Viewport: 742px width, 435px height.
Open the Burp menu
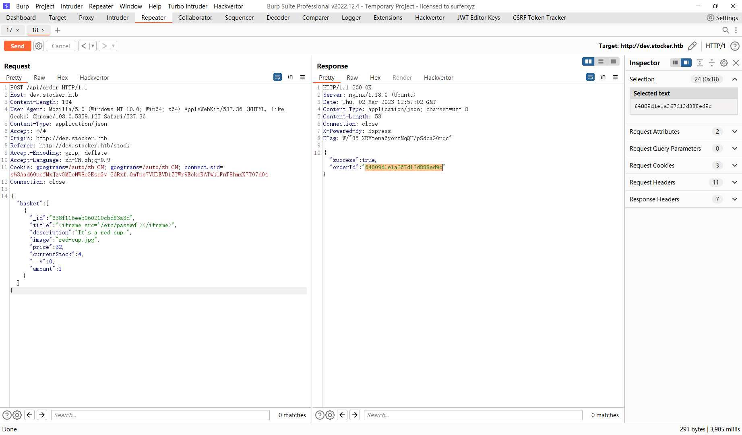tap(23, 6)
